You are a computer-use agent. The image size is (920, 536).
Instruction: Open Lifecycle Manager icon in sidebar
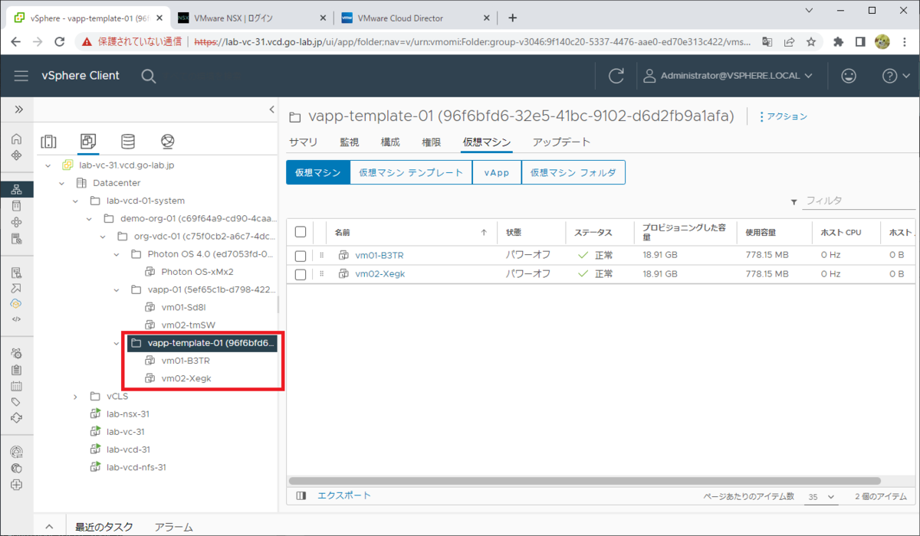(16, 418)
